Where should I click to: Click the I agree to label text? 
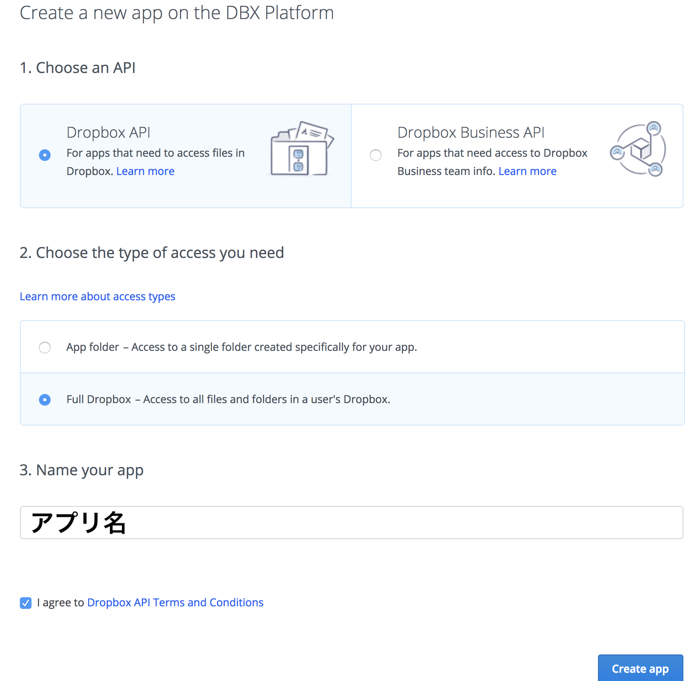click(x=61, y=602)
